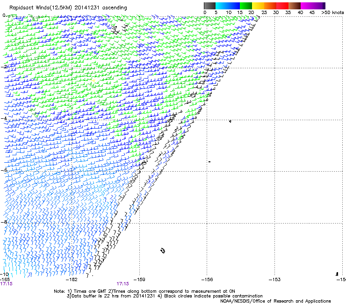The height and width of the screenshot is (304, 346).
Task: Click the purple 17:15 time under -165
Action: click(7, 284)
